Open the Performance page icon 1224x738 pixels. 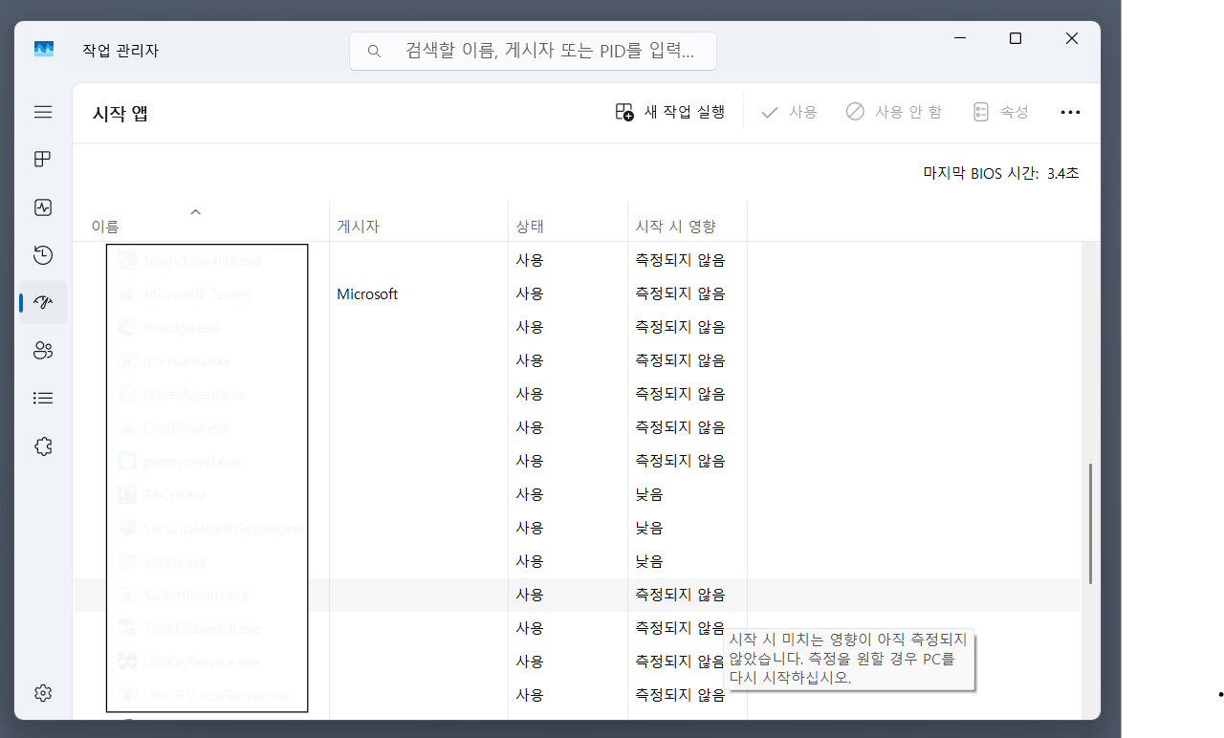[43, 207]
